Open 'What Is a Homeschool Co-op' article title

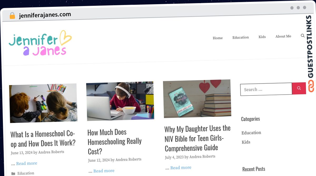43,139
